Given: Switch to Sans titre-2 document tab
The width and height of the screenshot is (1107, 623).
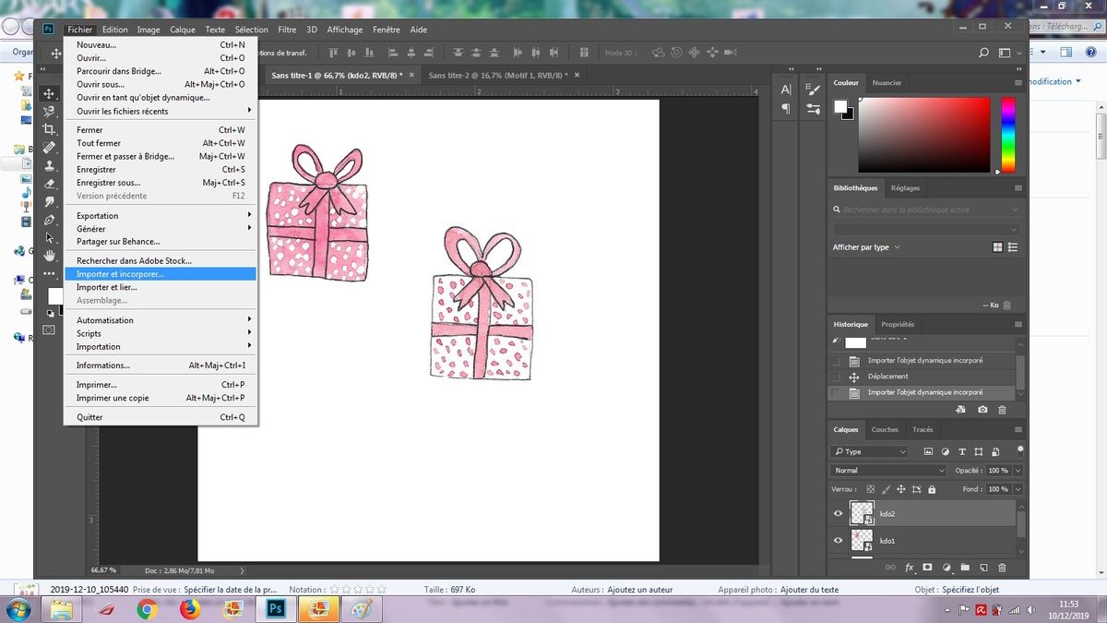Looking at the screenshot, I should tap(498, 76).
